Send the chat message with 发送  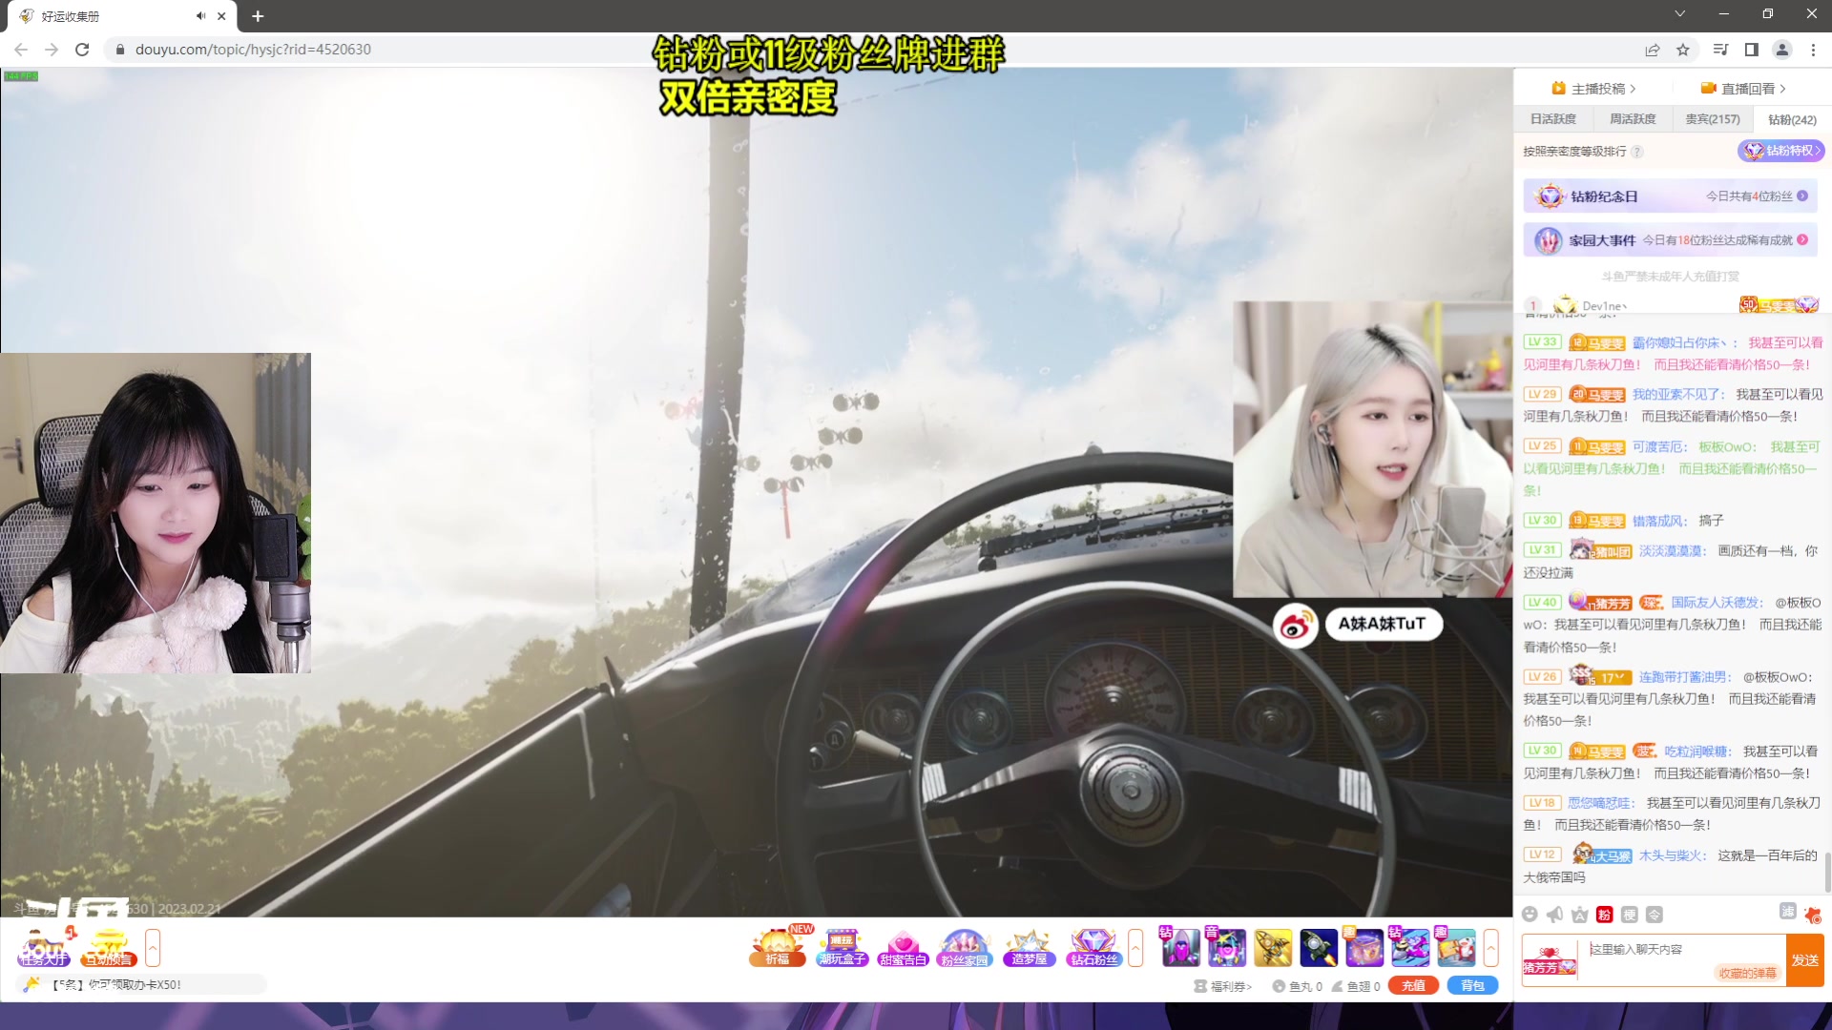click(x=1804, y=960)
